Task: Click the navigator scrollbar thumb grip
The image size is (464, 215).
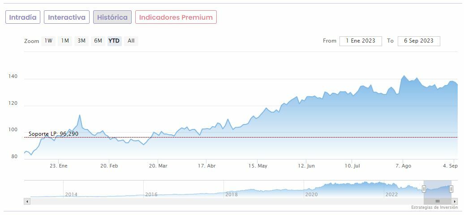Action: [438, 202]
